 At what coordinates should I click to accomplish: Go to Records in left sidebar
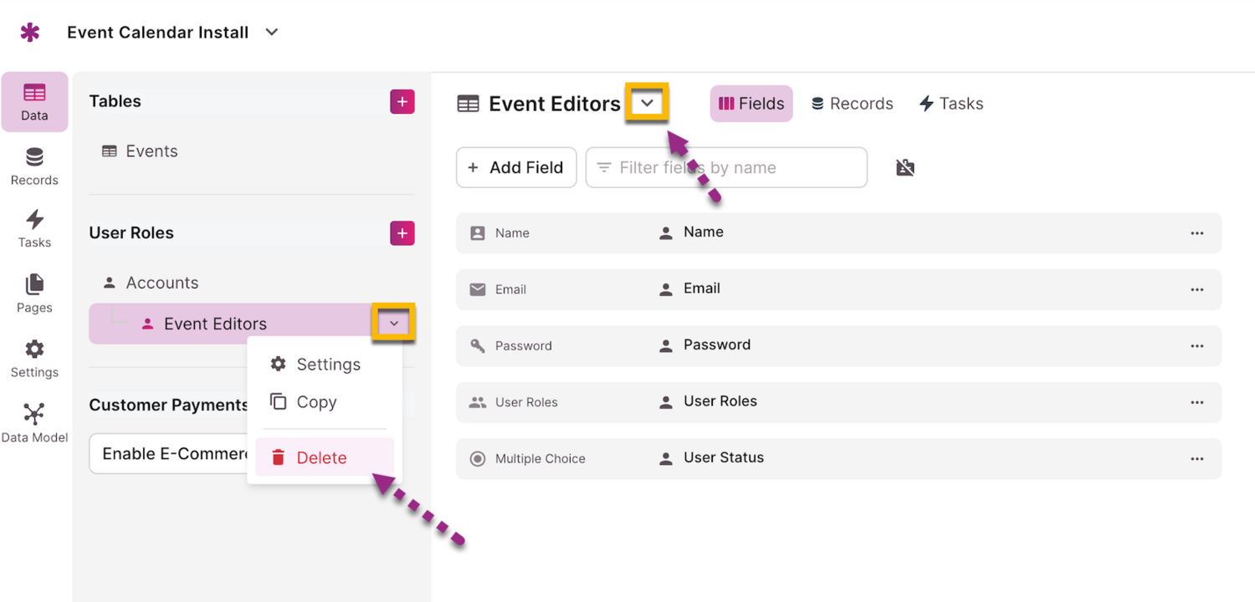[34, 167]
